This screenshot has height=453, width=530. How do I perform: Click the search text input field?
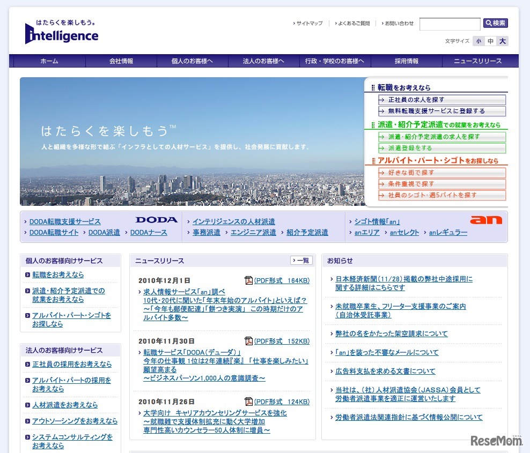coord(450,24)
